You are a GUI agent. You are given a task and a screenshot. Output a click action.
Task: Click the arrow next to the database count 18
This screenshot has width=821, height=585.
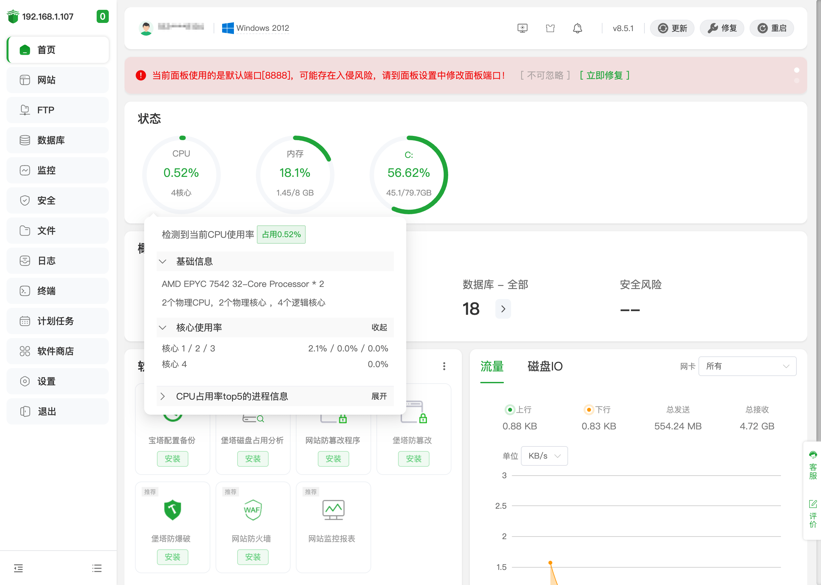tap(503, 309)
